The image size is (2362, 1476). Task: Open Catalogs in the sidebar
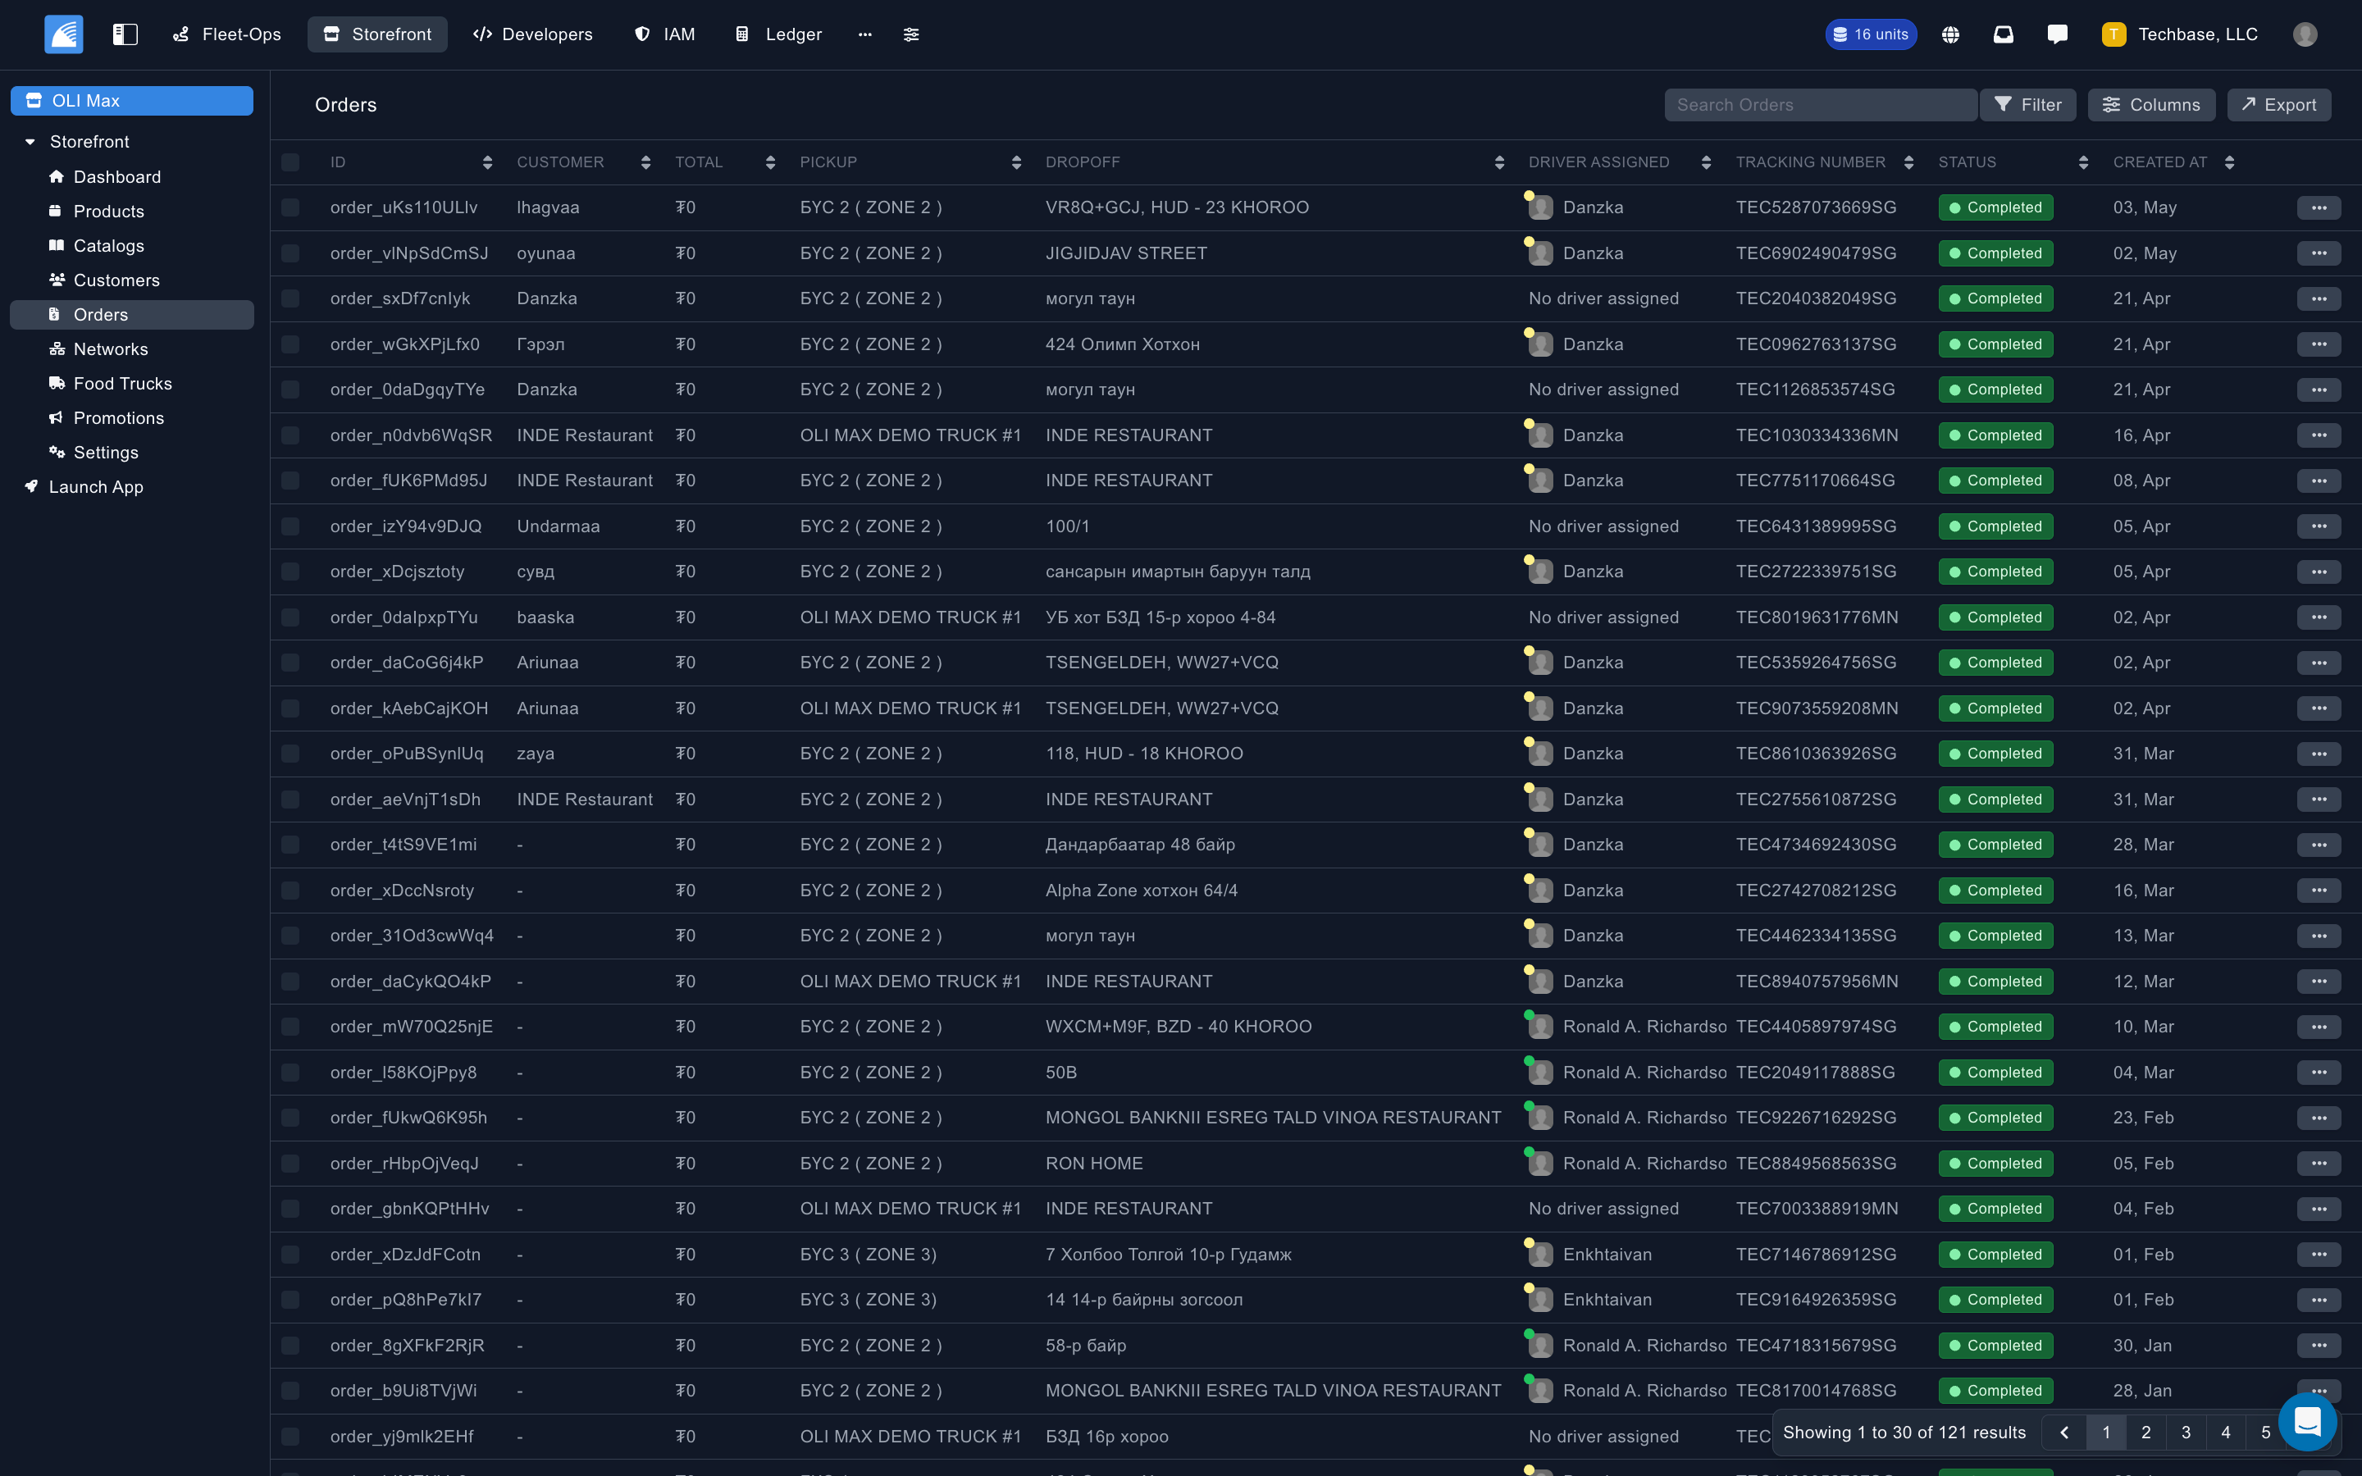pos(108,246)
